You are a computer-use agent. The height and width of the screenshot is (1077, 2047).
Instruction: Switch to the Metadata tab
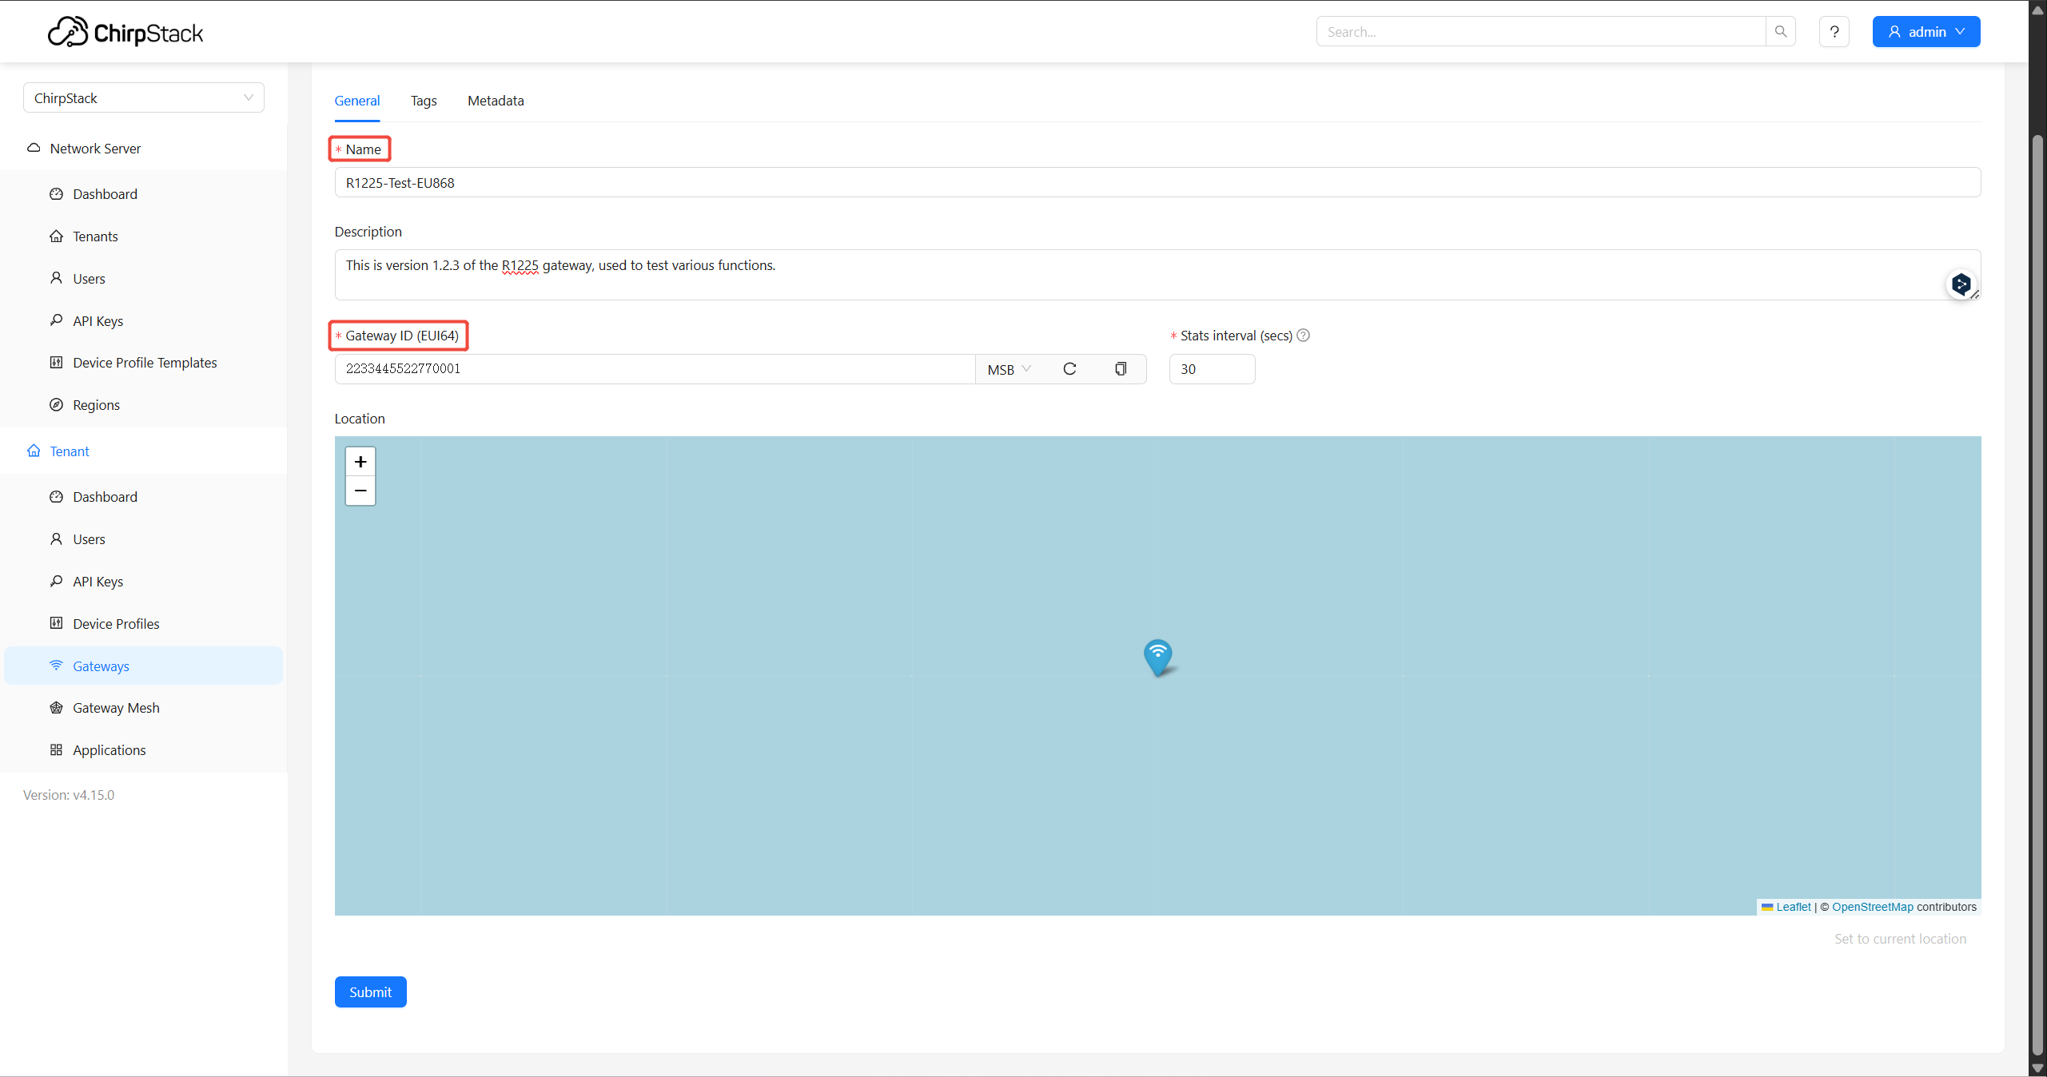click(496, 101)
